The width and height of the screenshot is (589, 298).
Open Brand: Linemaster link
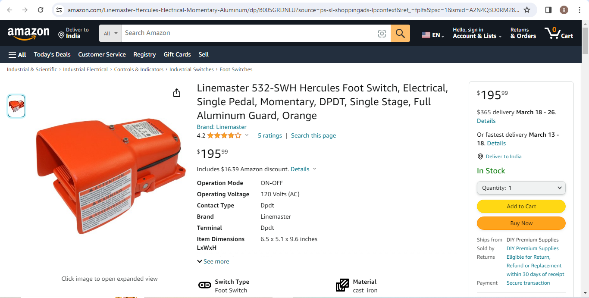[222, 127]
